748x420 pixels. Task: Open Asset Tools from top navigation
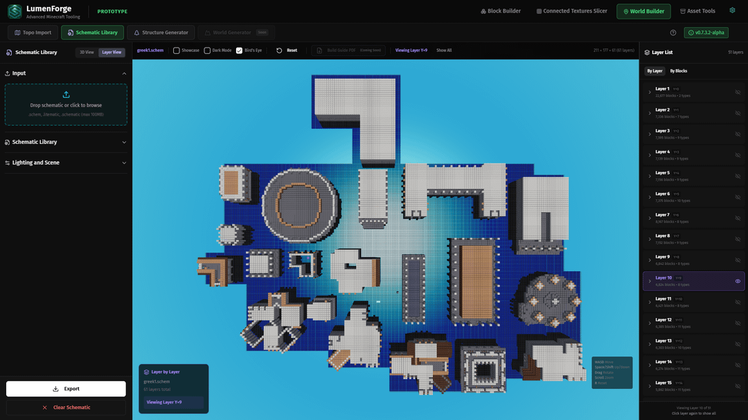coord(697,11)
